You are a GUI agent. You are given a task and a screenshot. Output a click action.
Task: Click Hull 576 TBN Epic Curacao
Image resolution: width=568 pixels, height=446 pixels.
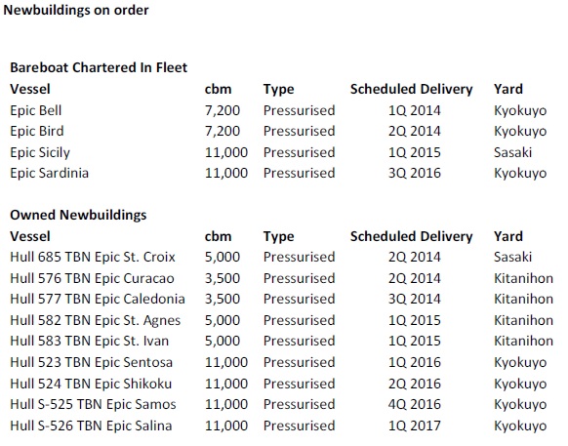pyautogui.click(x=93, y=278)
